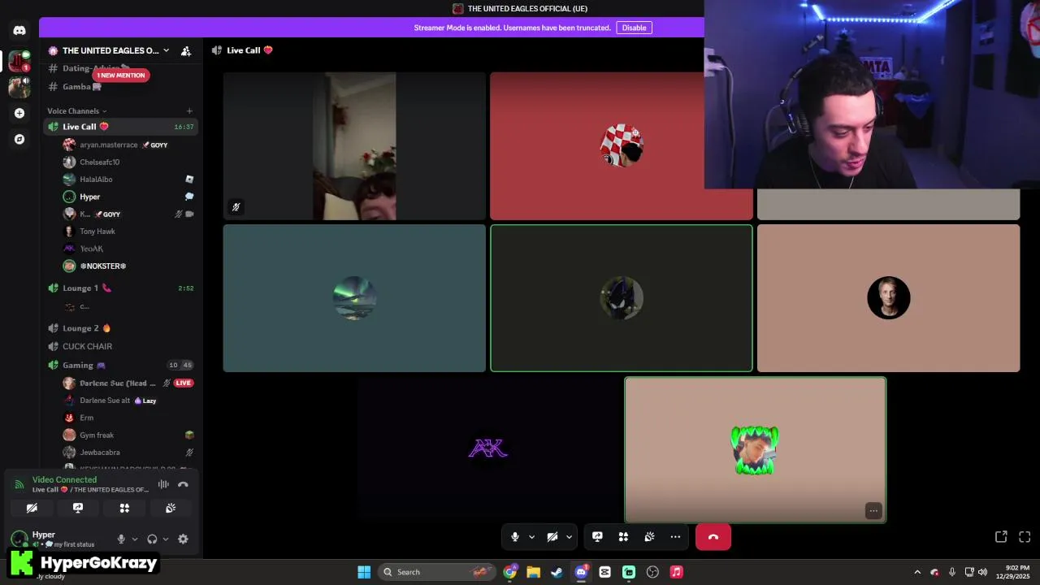Viewport: 1040px width, 585px height.
Task: Mute microphone in the user panel
Action: pos(121,539)
